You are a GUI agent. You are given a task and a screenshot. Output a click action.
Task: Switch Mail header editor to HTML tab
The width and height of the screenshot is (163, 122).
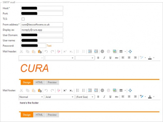click(x=39, y=82)
